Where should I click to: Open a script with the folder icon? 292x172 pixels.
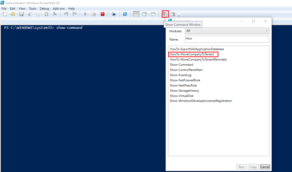click(13, 14)
